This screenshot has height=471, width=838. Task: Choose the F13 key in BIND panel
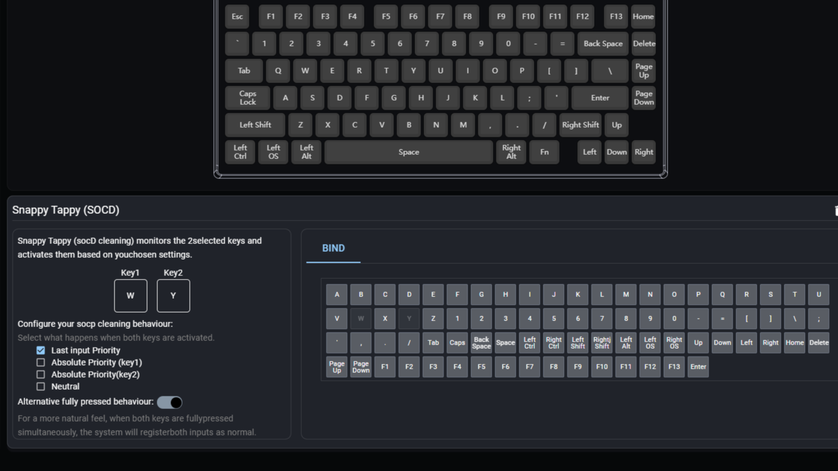pos(674,367)
